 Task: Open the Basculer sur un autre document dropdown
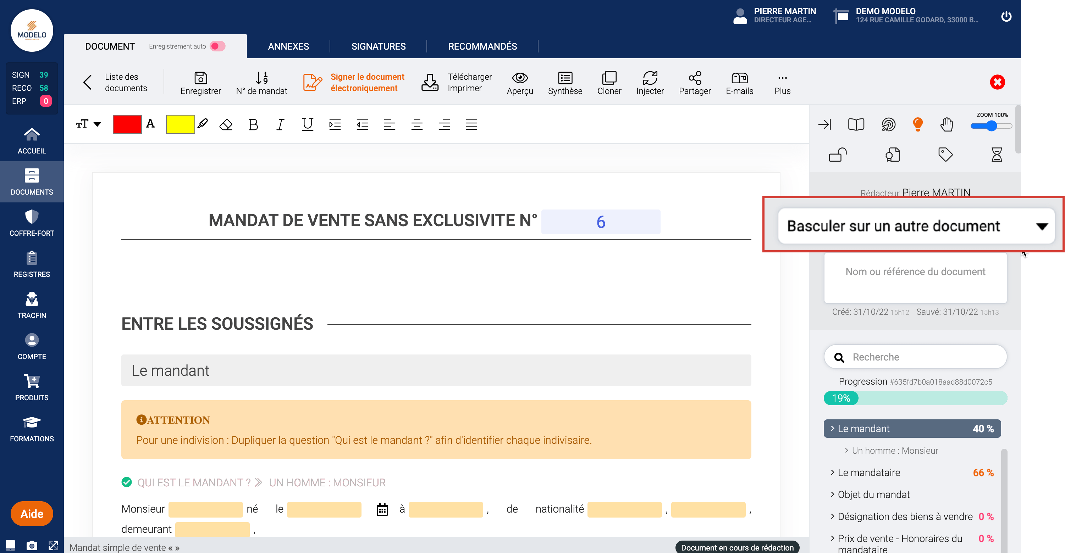915,226
